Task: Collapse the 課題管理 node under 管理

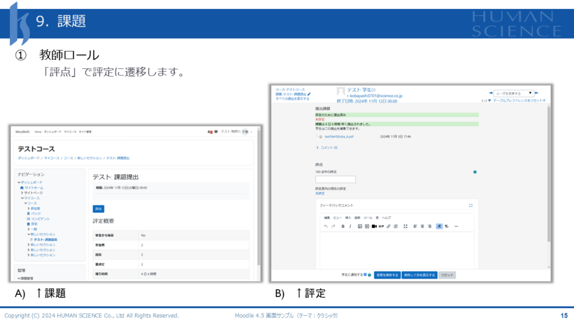Action: pyautogui.click(x=19, y=278)
